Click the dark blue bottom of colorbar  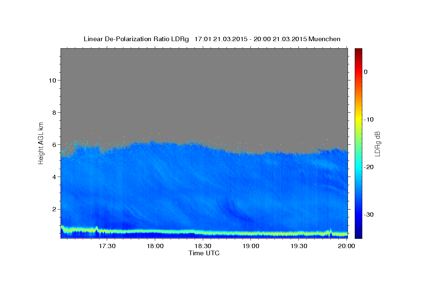point(358,231)
